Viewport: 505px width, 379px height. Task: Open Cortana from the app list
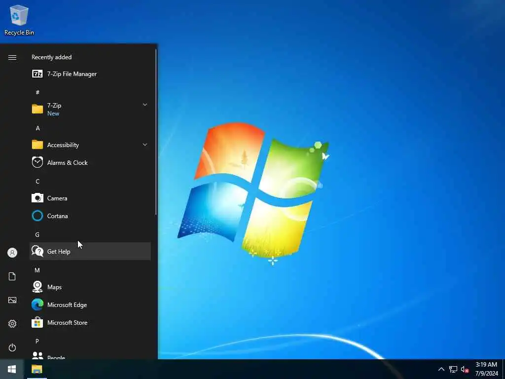pyautogui.click(x=90, y=216)
